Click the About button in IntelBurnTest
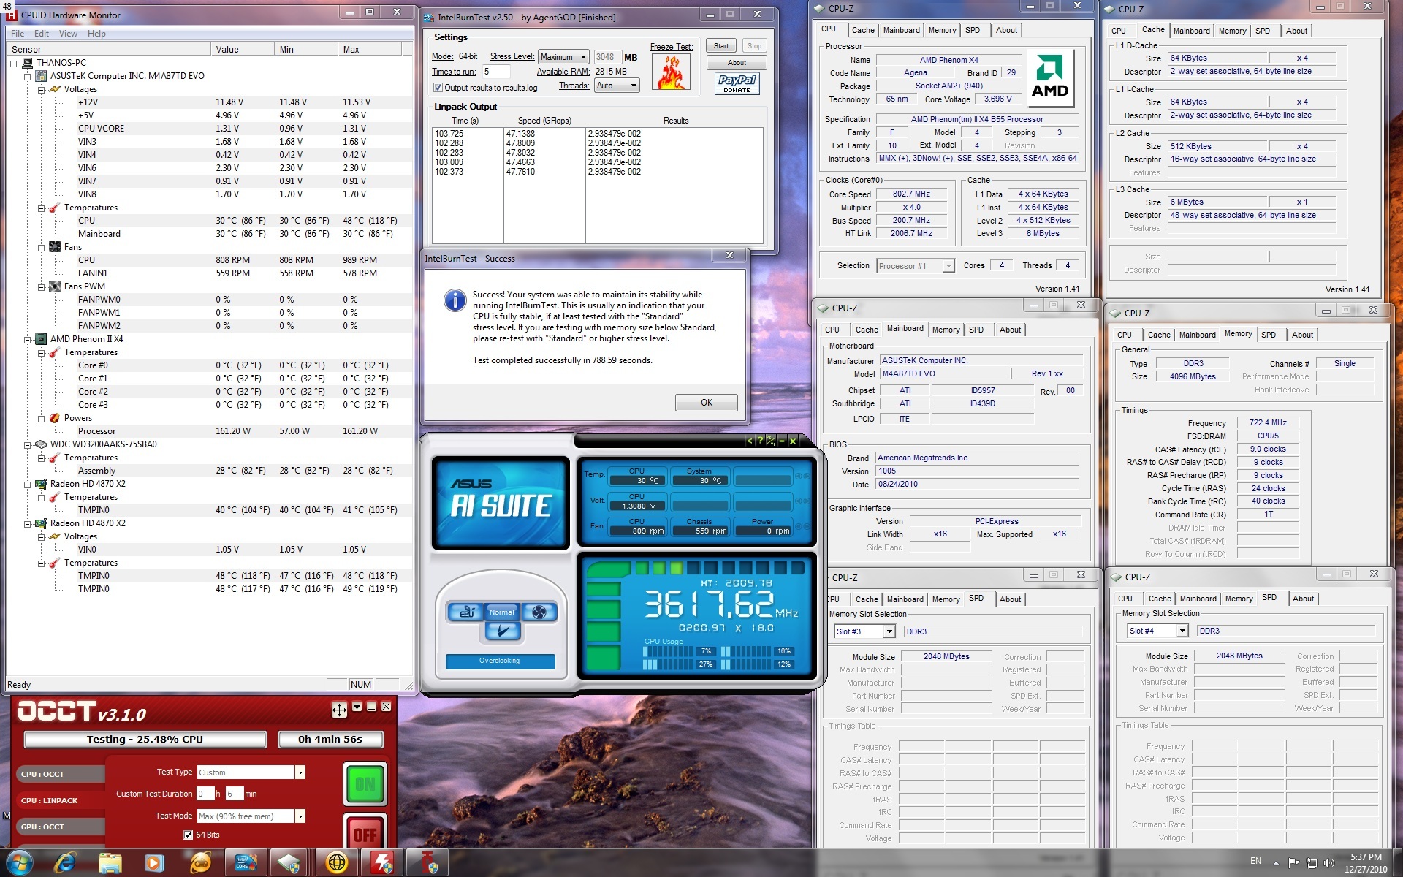Image resolution: width=1403 pixels, height=877 pixels. click(737, 63)
